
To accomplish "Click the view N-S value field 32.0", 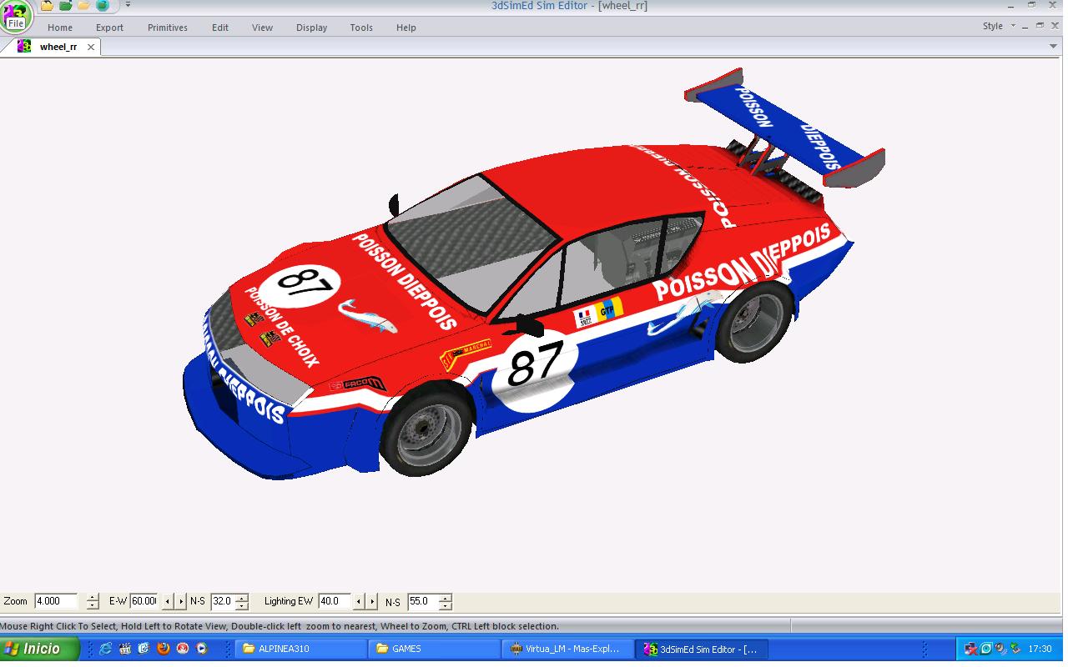I will 222,601.
